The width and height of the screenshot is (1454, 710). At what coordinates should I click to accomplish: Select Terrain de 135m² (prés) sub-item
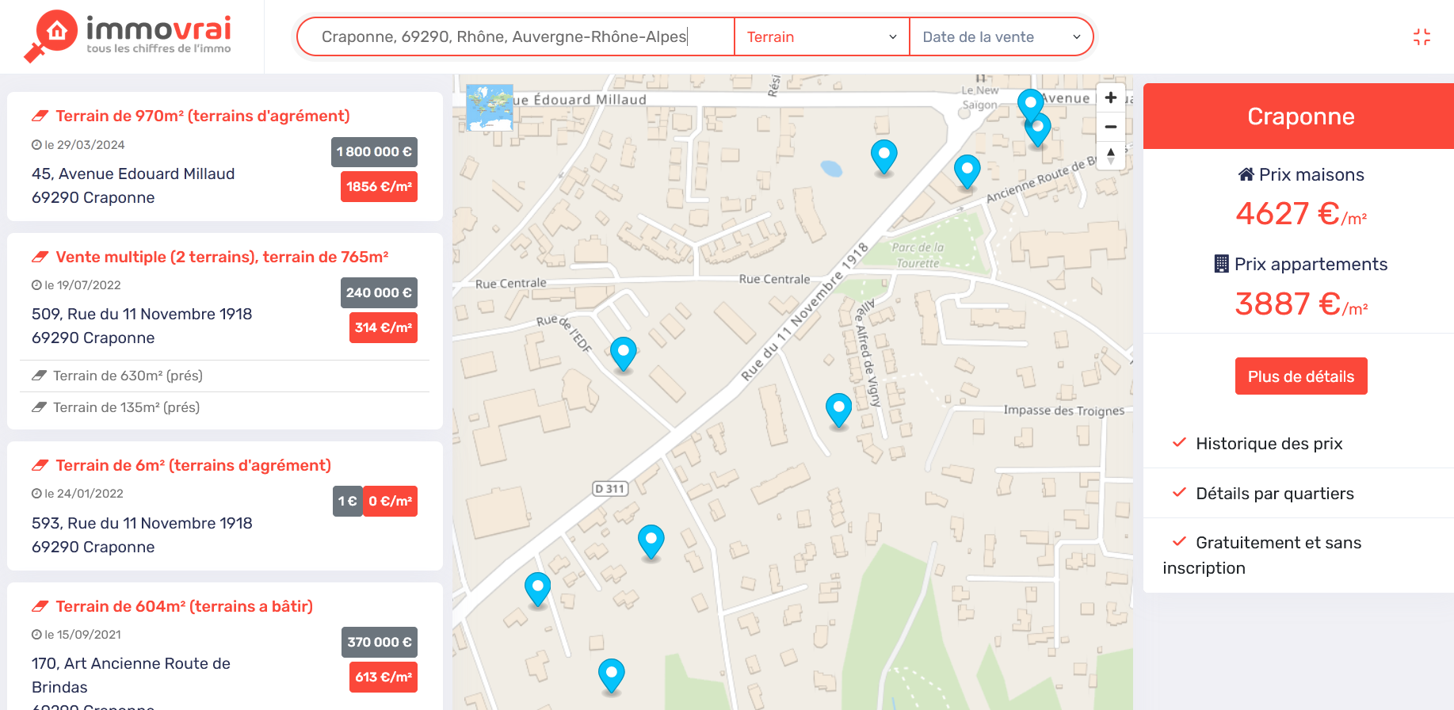pyautogui.click(x=126, y=407)
